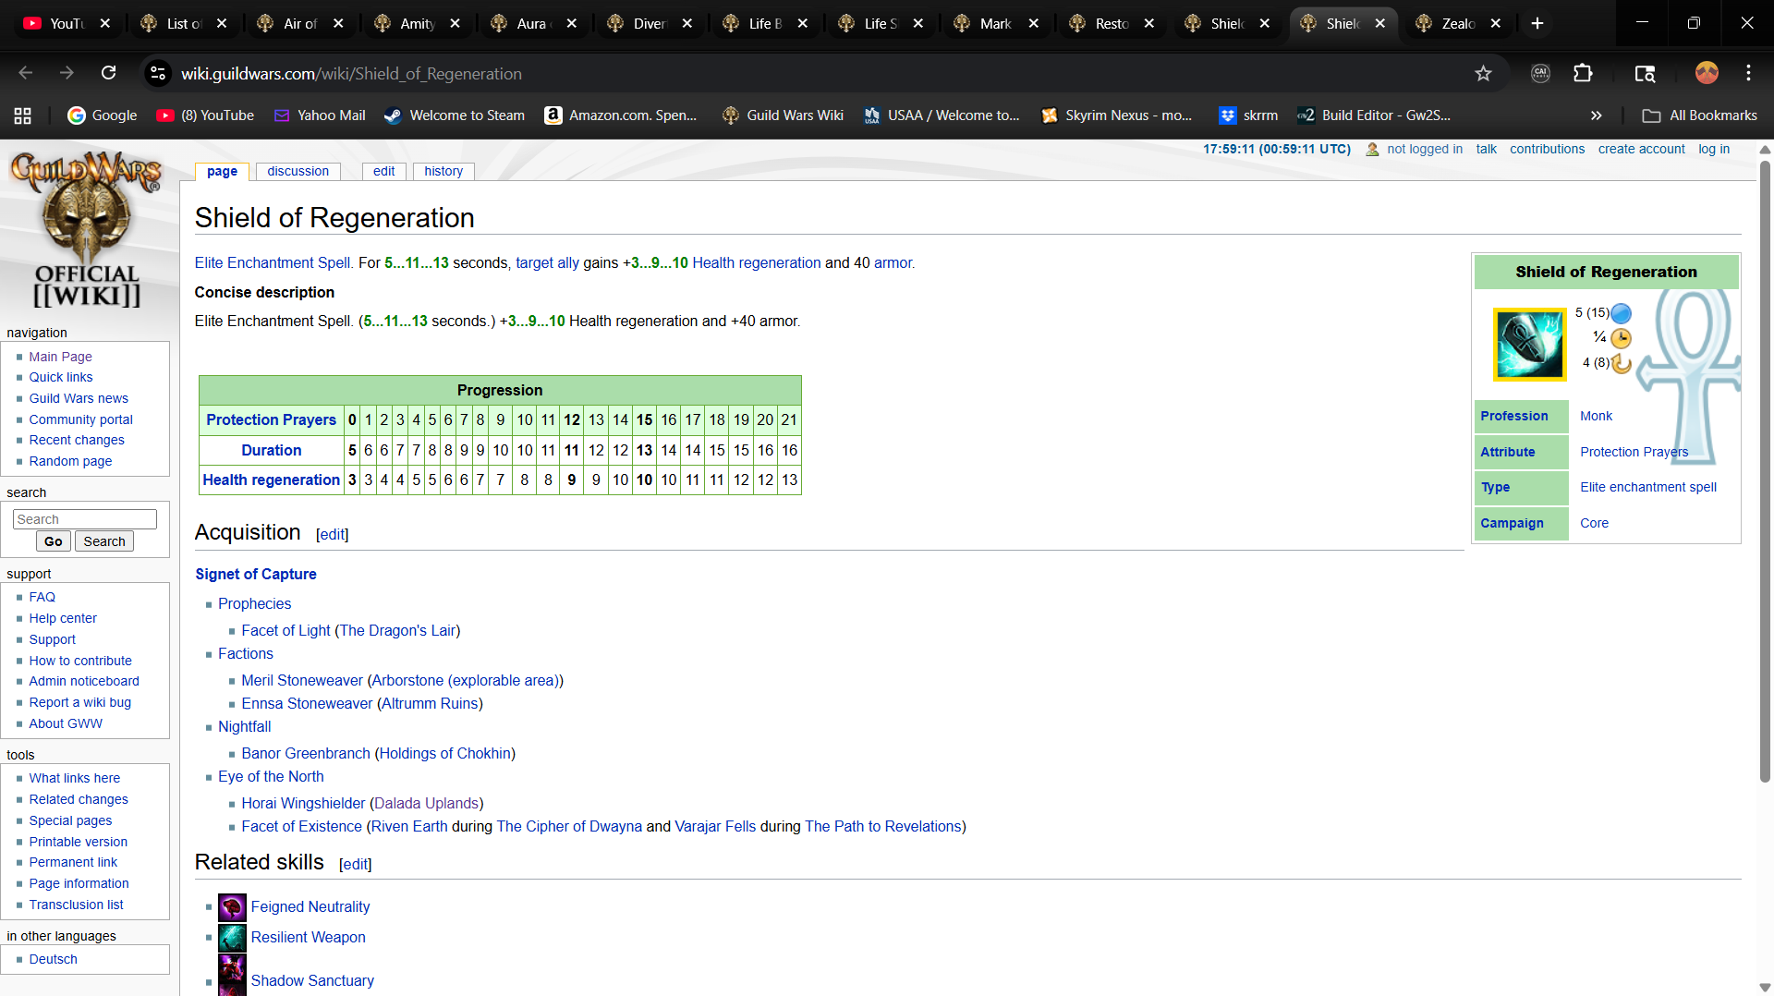Viewport: 1774px width, 996px height.
Task: Open the search-tabs screen icon in toolbar
Action: point(1645,73)
